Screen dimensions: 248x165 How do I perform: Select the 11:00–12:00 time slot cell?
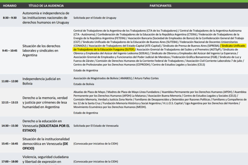point(10,81)
